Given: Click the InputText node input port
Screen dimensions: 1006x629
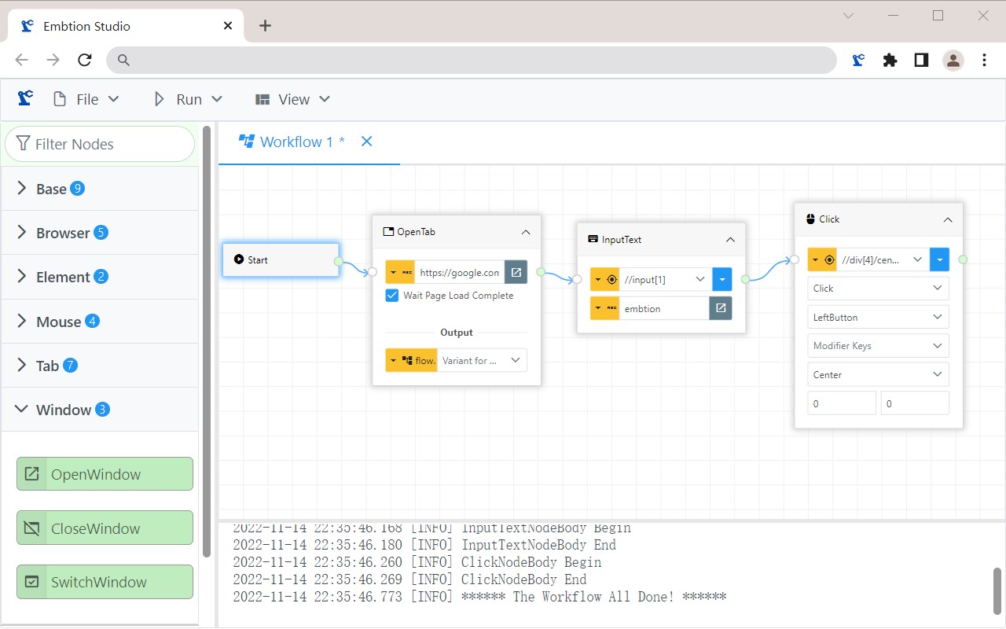Looking at the screenshot, I should [577, 279].
